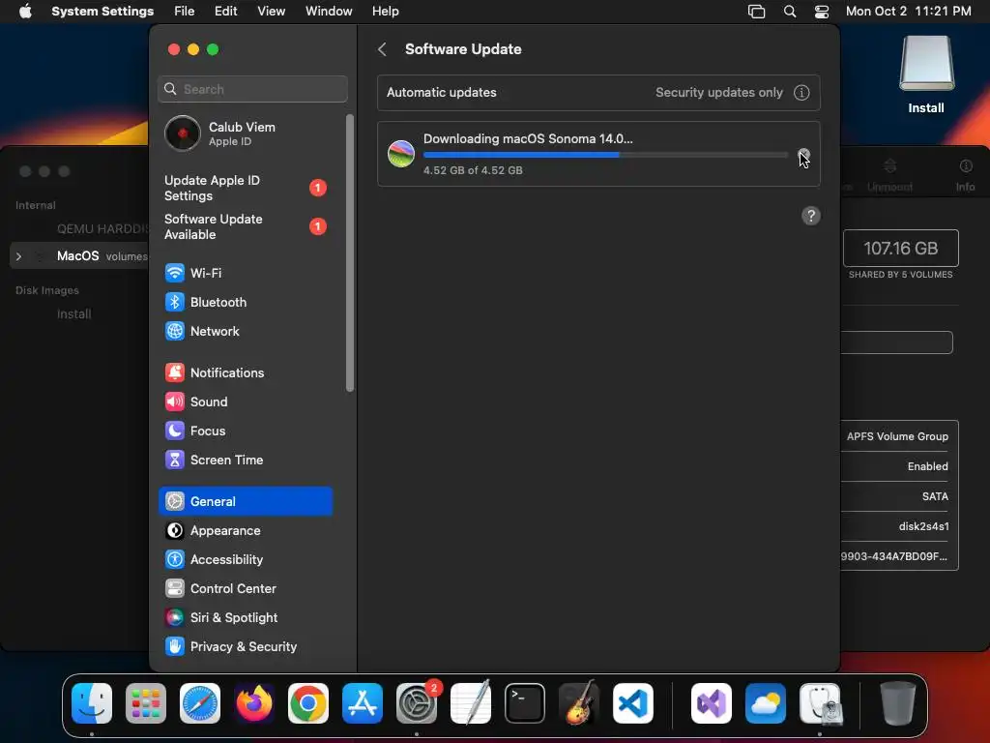Go back from Software Update
The image size is (990, 743).
pyautogui.click(x=382, y=49)
